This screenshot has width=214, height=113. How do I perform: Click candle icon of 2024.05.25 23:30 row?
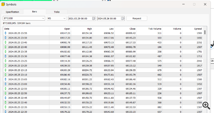pos(5,56)
